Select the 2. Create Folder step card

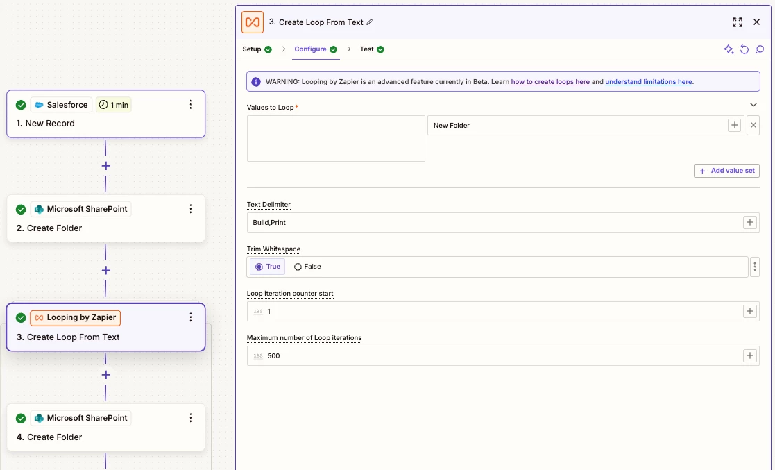pos(105,218)
